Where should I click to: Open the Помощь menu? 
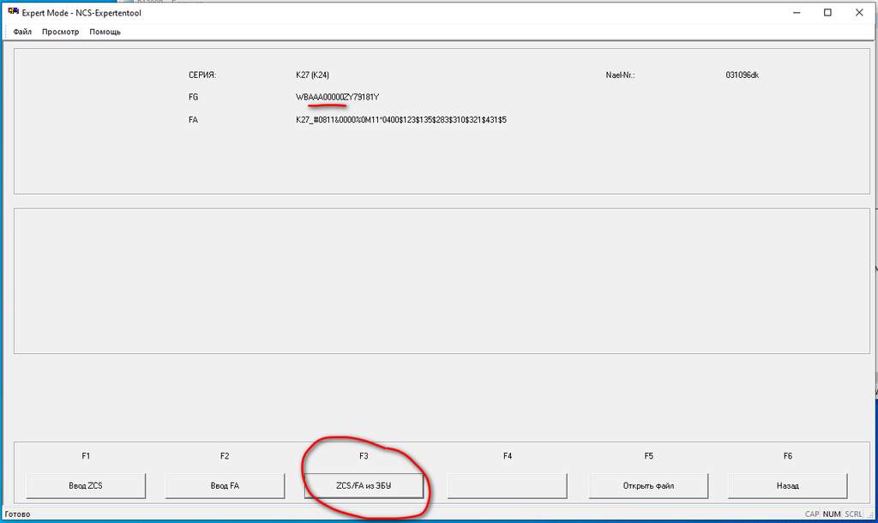click(x=105, y=32)
